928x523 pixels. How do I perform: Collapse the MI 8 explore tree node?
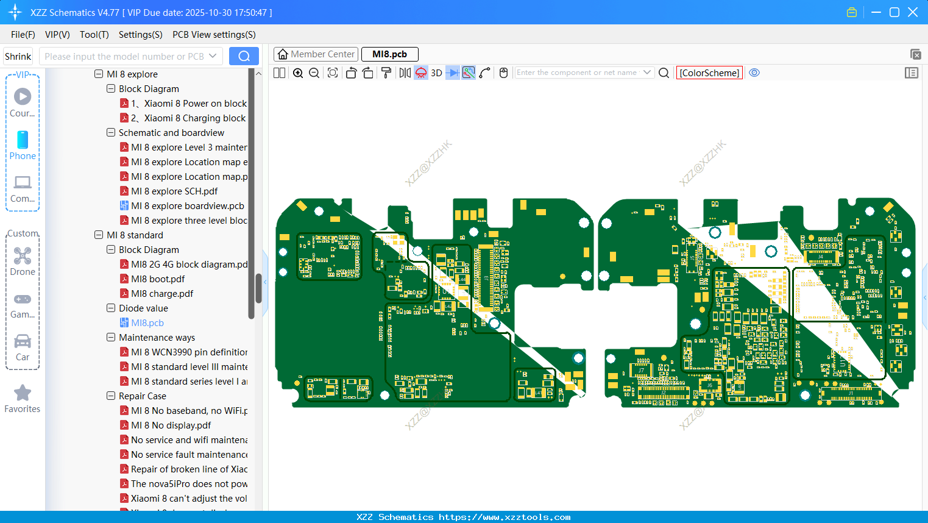point(99,74)
